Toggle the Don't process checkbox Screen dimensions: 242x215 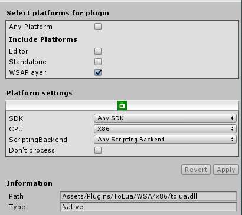98,150
